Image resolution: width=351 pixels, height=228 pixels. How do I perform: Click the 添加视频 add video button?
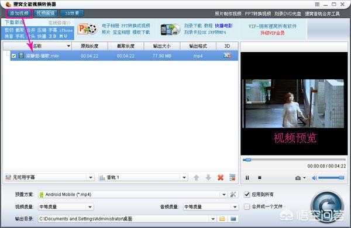tap(19, 13)
